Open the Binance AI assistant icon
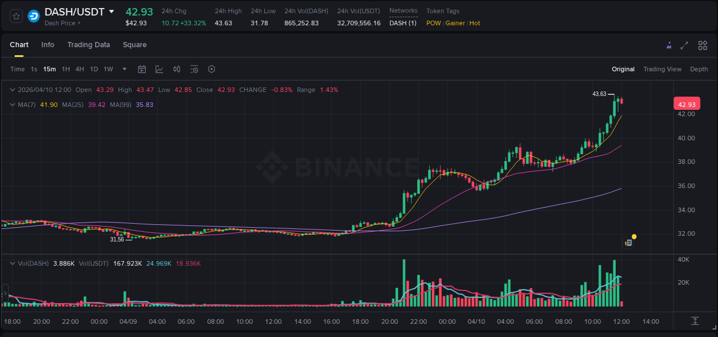Image resolution: width=718 pixels, height=337 pixels. [669, 45]
